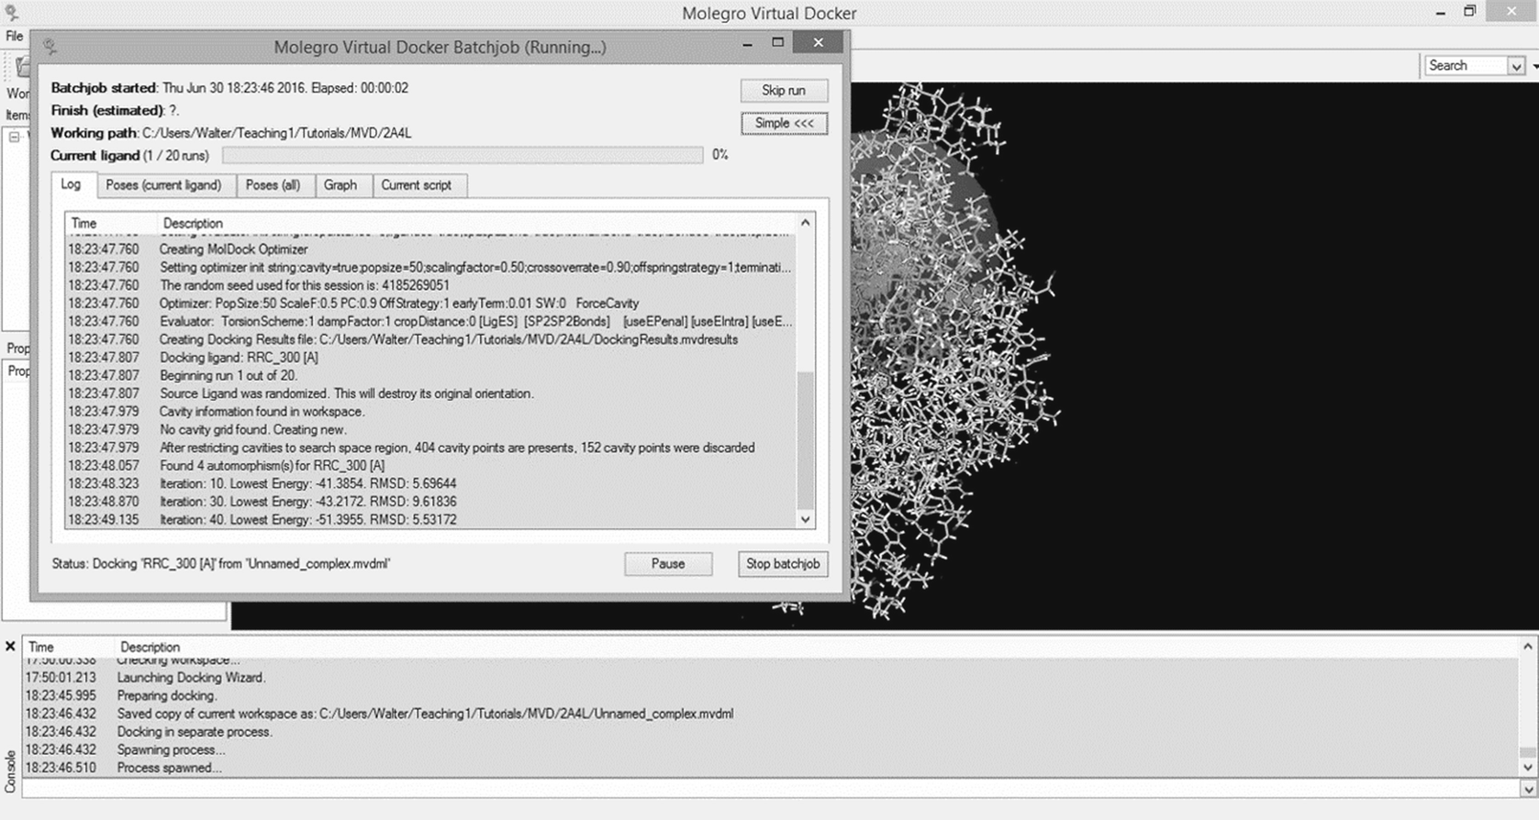Select log row 'Found 4 automorphism(s) for RRC_300 [A]'
The width and height of the screenshot is (1539, 820).
point(431,466)
